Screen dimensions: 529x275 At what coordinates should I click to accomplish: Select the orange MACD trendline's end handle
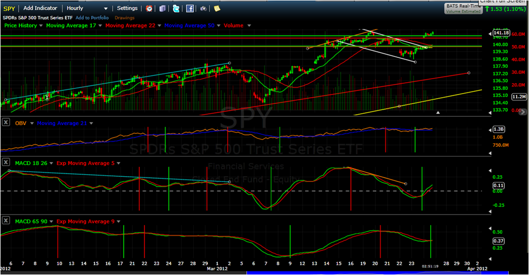[x=405, y=184]
